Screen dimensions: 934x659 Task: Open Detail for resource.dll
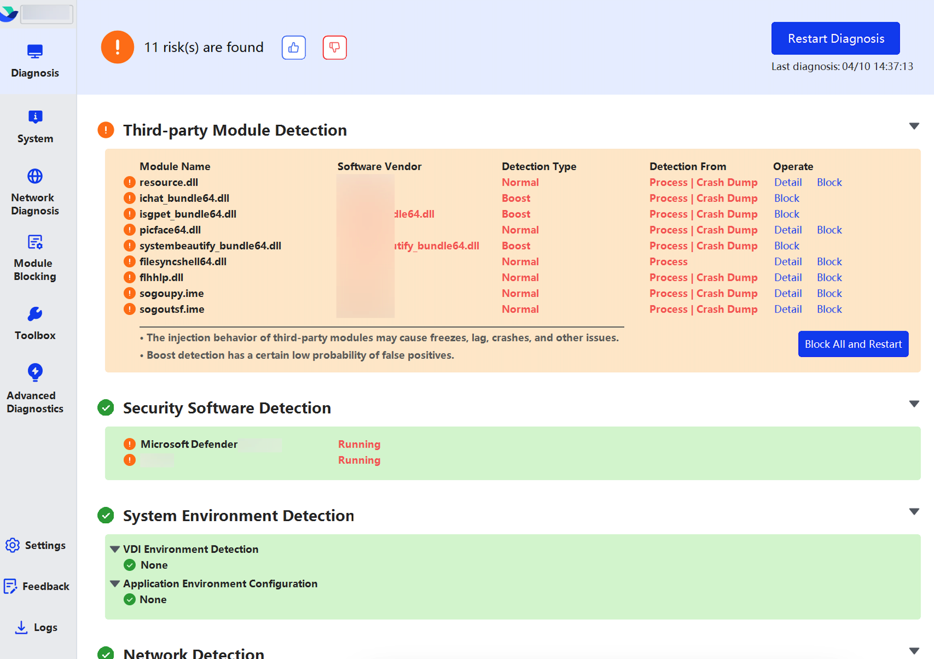click(788, 182)
